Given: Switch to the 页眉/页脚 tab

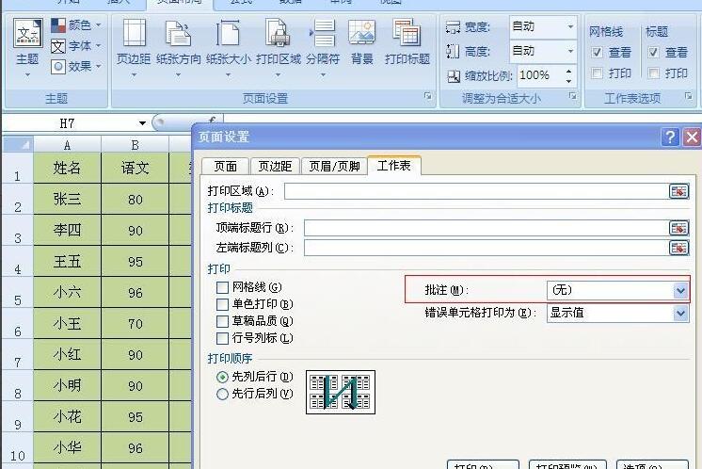Looking at the screenshot, I should 334,167.
